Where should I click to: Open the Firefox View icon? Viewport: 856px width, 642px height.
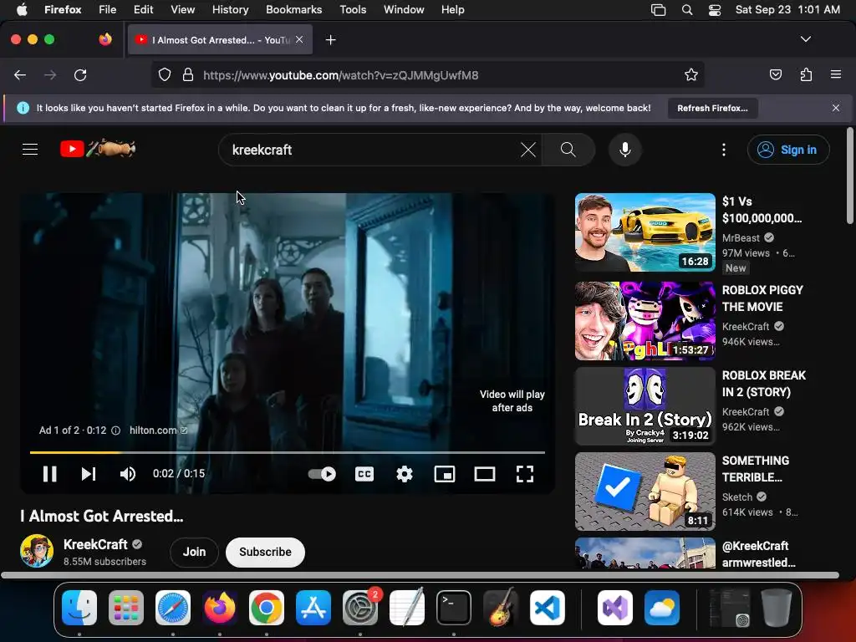click(105, 39)
